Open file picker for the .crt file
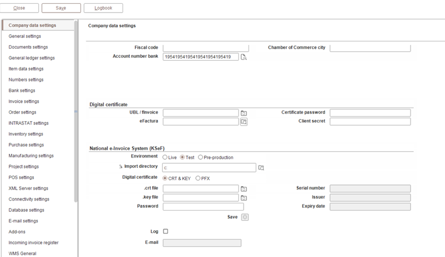The image size is (445, 257). [244, 189]
